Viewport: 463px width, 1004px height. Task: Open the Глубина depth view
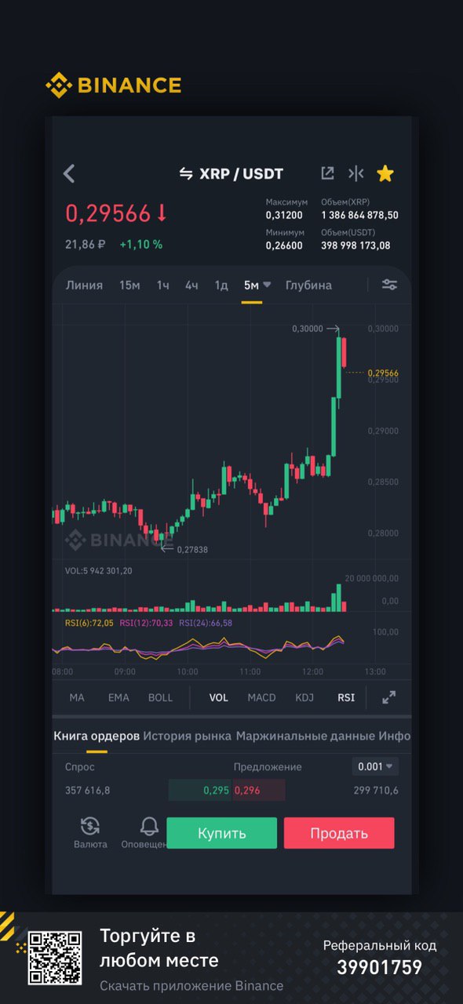308,286
